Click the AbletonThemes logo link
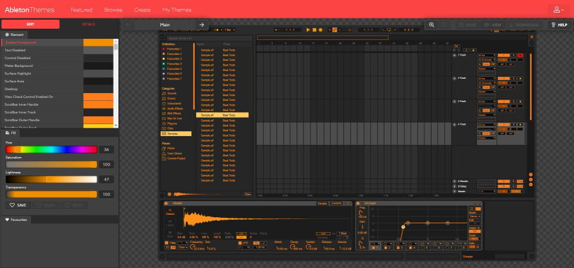Viewport: 574px width, 268px height. [30, 10]
